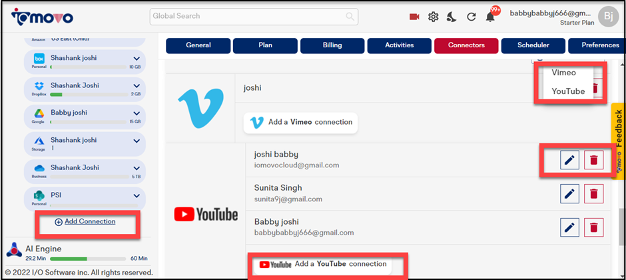This screenshot has width=626, height=280.
Task: Click the iomovo logo
Action: tap(42, 17)
